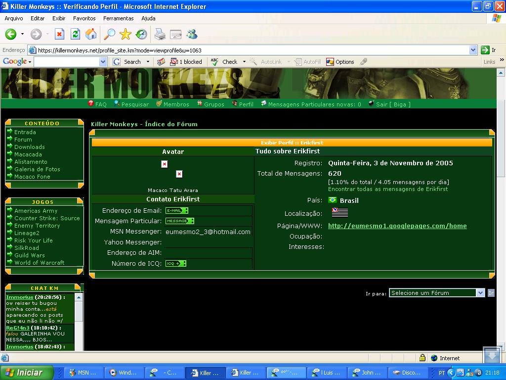Toggle the popup blocker '1 blocked' button

(186, 62)
